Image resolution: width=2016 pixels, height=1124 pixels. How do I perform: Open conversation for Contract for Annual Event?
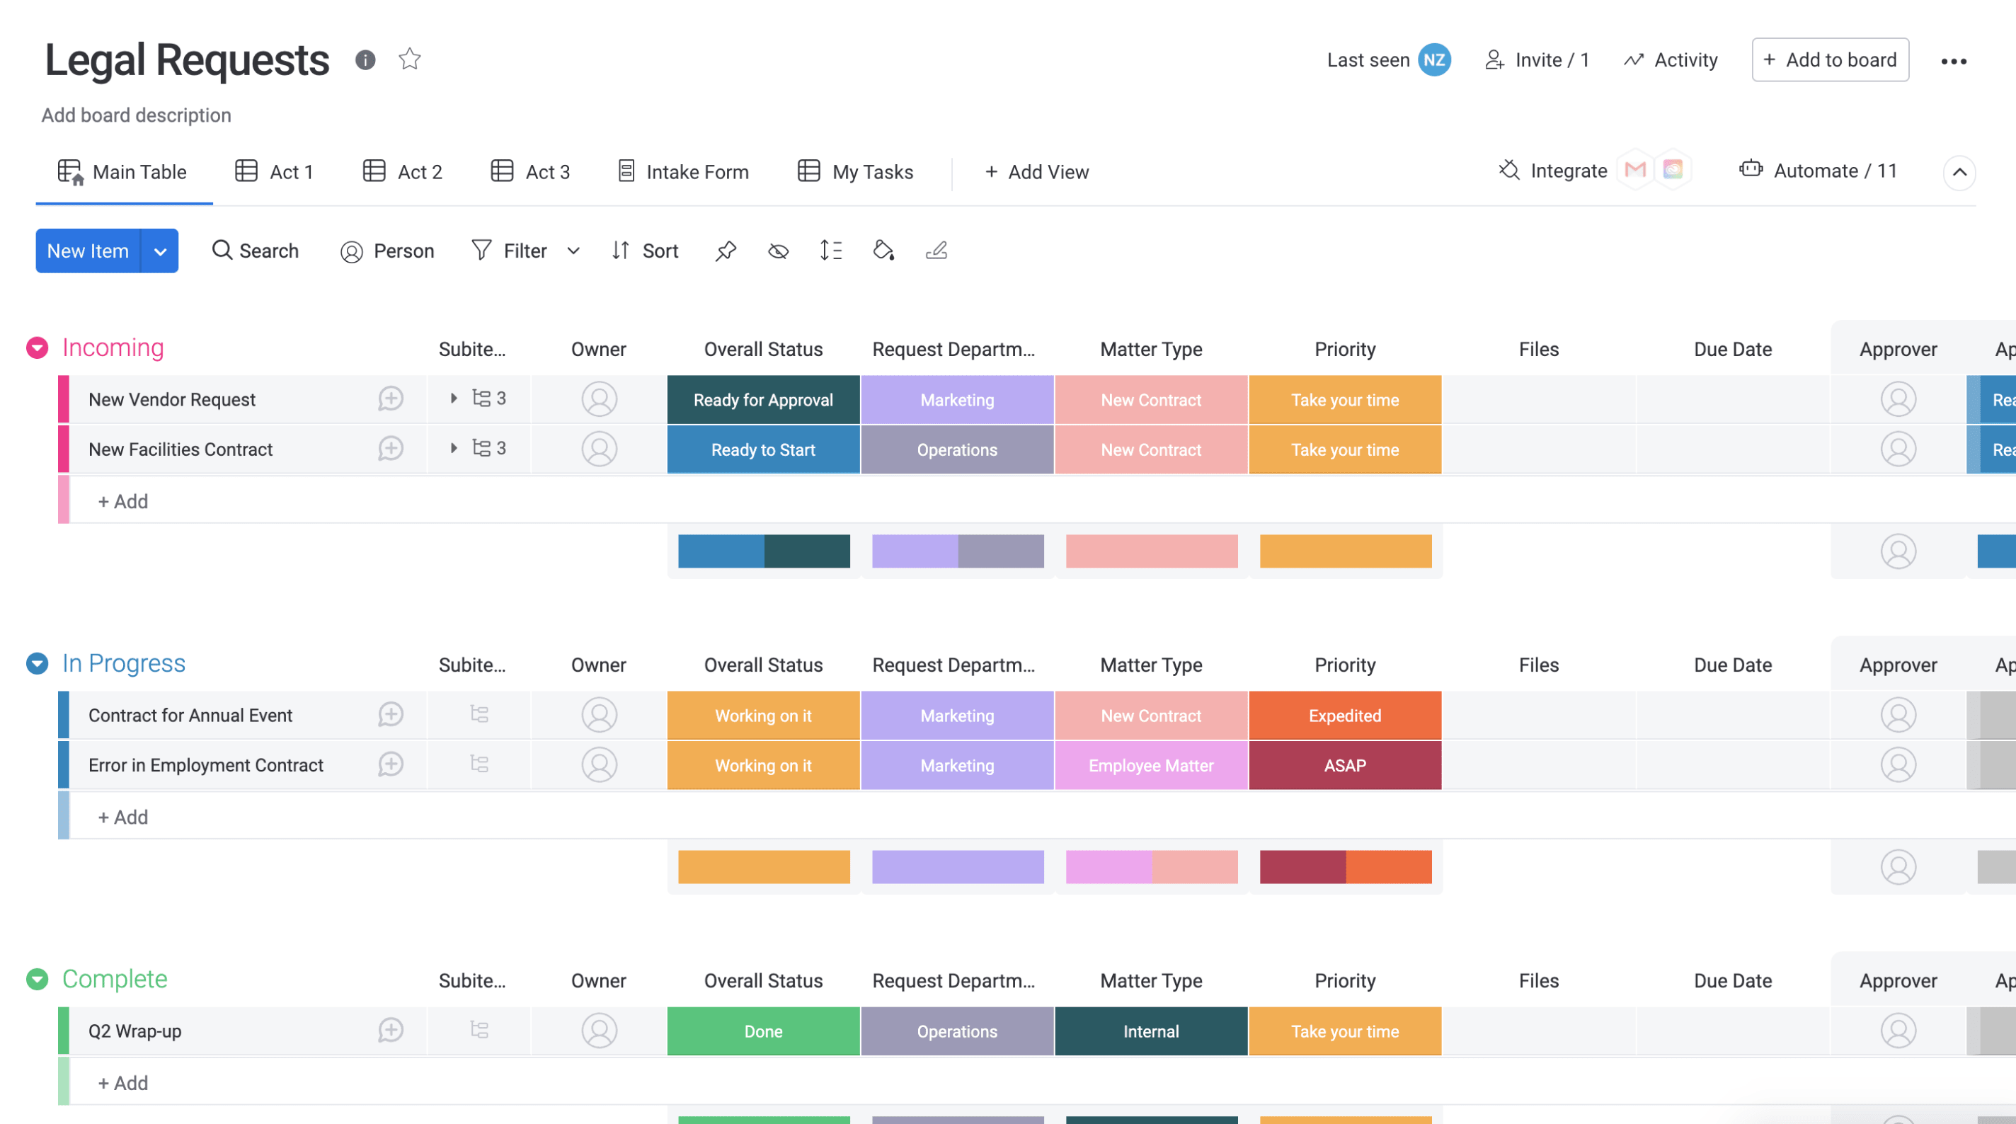(391, 714)
